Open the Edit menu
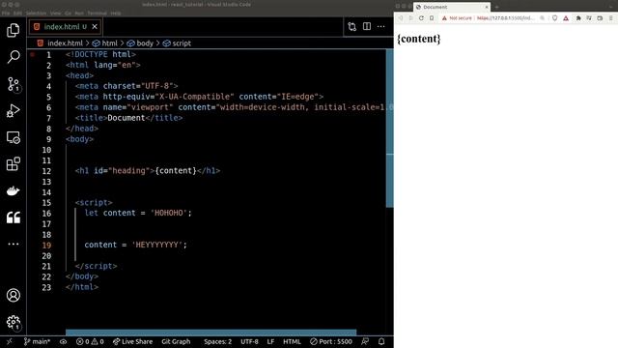 (x=17, y=13)
